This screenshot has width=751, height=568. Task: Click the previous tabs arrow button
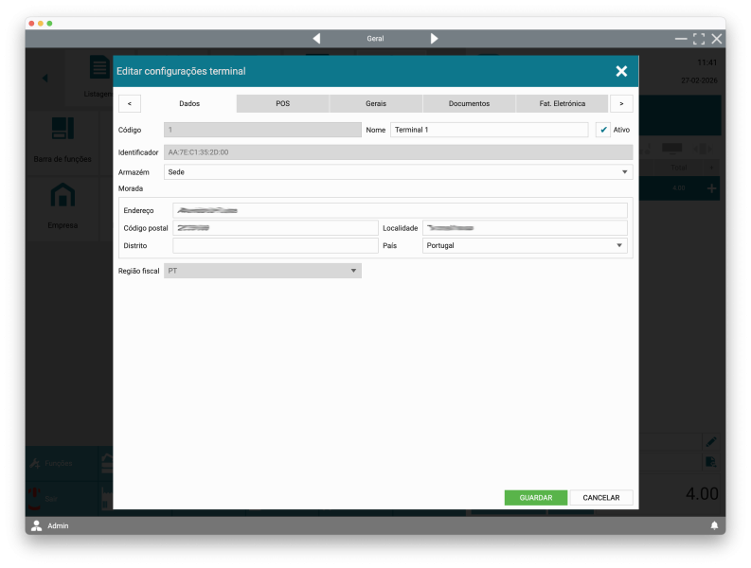point(129,103)
